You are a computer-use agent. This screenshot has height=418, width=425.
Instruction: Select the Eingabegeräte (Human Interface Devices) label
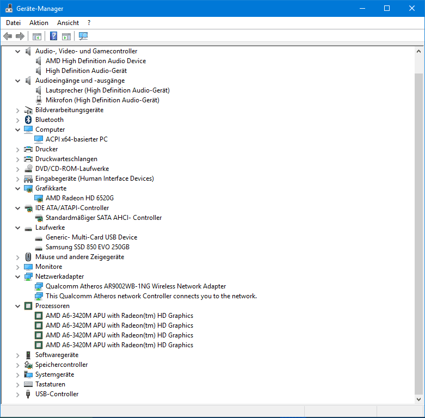pyautogui.click(x=95, y=179)
